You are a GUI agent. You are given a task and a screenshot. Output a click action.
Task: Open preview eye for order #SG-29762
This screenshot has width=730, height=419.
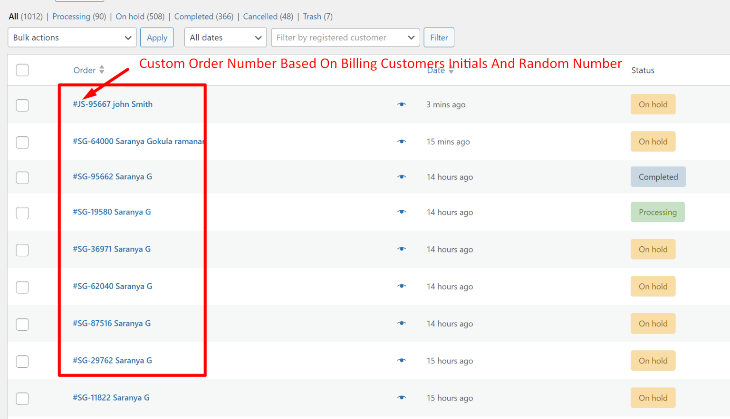(x=402, y=361)
